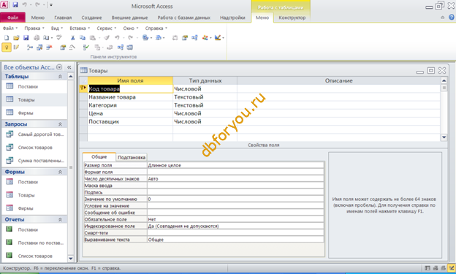This screenshot has width=456, height=274.
Task: Click the Redo arrow in the toolbar
Action: (x=131, y=37)
